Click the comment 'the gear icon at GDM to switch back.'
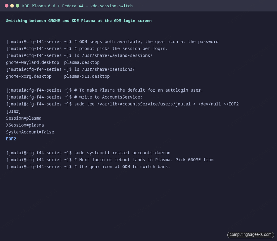Screen dimensions: 277x241 pos(125,167)
